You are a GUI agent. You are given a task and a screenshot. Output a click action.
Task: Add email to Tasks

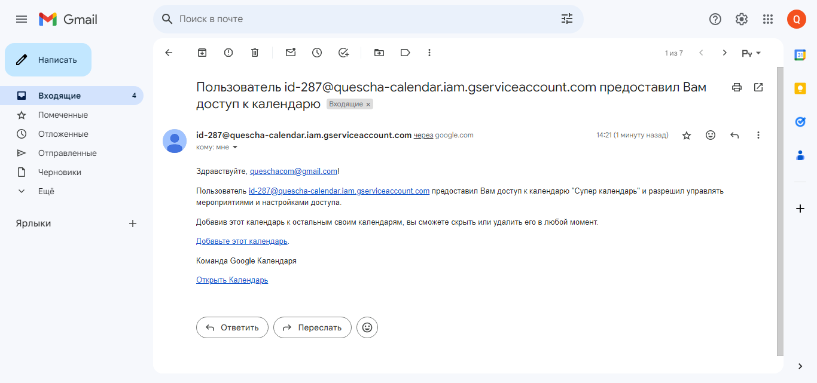(343, 53)
